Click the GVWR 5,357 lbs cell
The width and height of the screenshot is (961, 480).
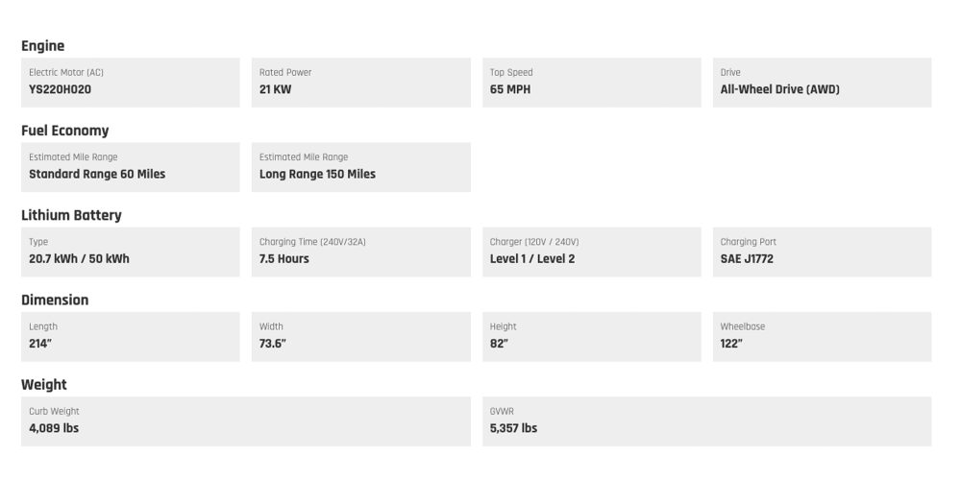coord(706,420)
